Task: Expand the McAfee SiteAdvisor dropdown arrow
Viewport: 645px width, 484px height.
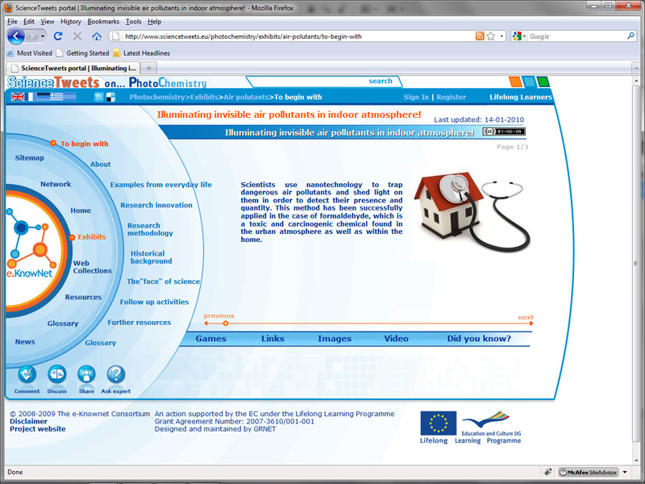Action: (x=625, y=472)
